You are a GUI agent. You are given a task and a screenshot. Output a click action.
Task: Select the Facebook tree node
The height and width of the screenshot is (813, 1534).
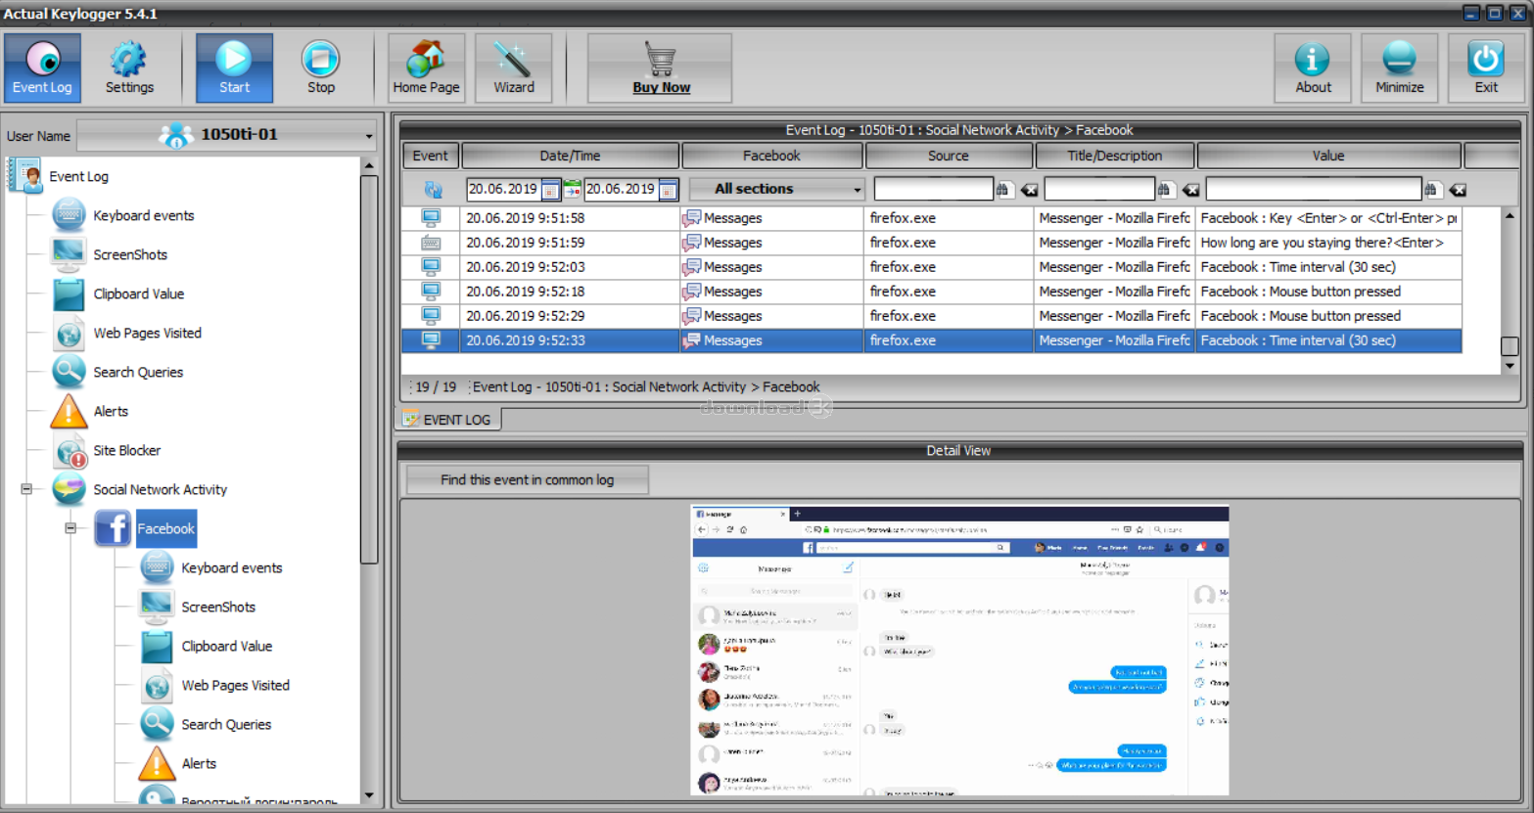pos(165,528)
